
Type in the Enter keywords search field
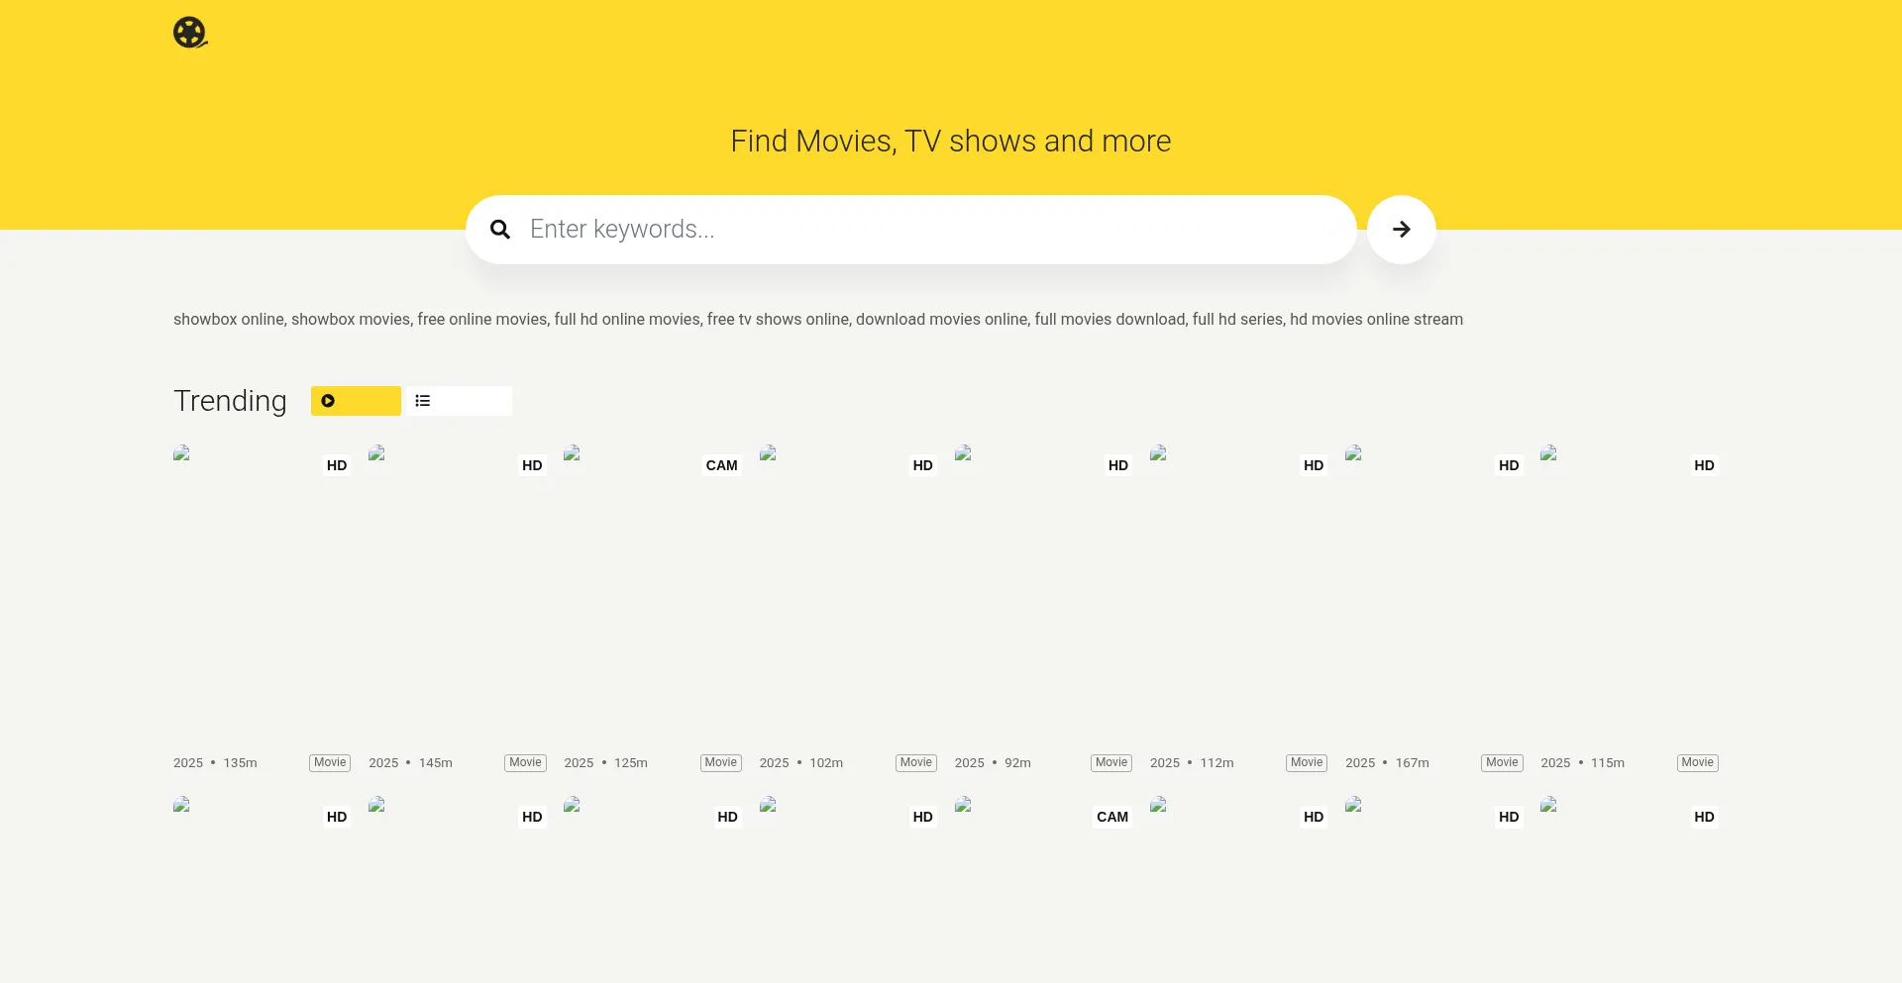coord(931,230)
